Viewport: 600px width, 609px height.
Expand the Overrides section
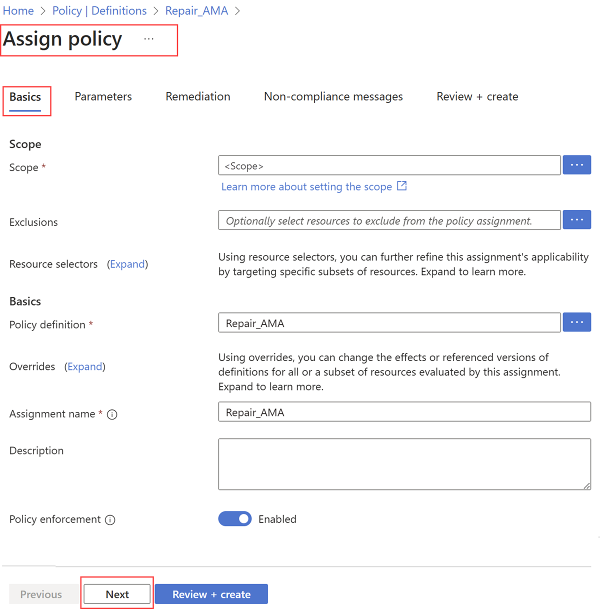click(85, 366)
